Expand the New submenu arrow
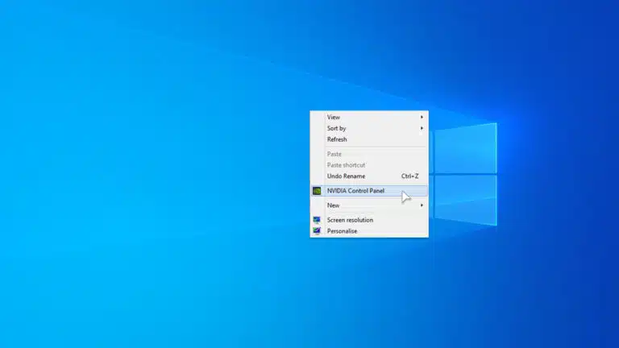 [422, 205]
